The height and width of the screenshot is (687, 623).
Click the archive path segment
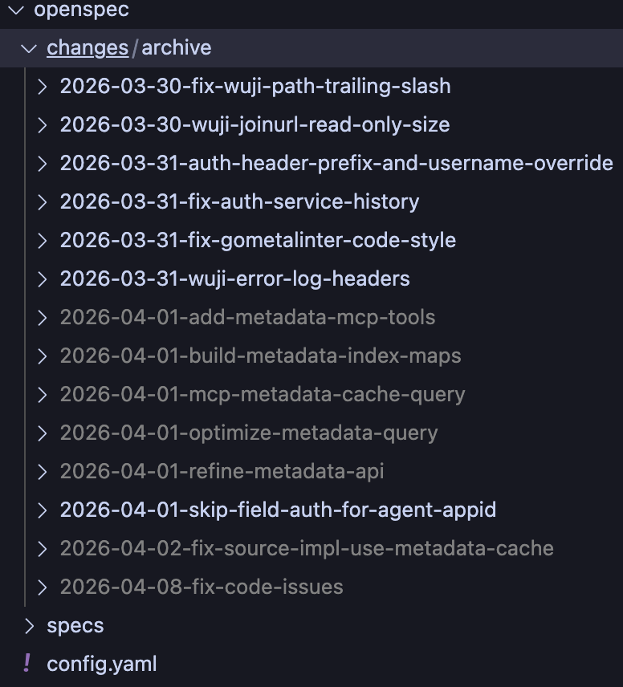click(x=177, y=48)
